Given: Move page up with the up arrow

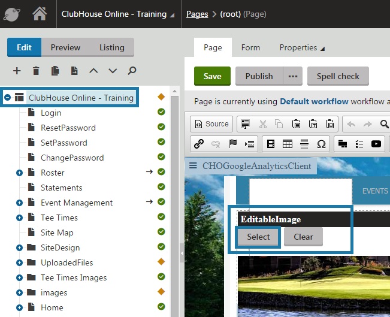Looking at the screenshot, I should (93, 71).
